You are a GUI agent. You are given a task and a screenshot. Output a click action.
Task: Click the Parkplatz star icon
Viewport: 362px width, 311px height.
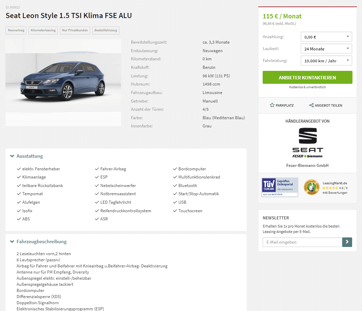tap(272, 105)
